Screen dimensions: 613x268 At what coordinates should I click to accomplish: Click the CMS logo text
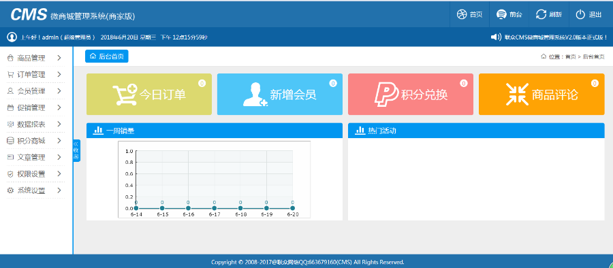pos(29,15)
